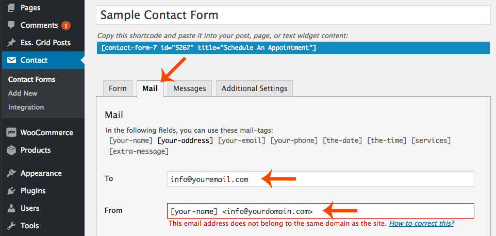Image resolution: width=496 pixels, height=236 pixels.
Task: Open WooCommerce via its Woo icon
Action: (x=11, y=133)
